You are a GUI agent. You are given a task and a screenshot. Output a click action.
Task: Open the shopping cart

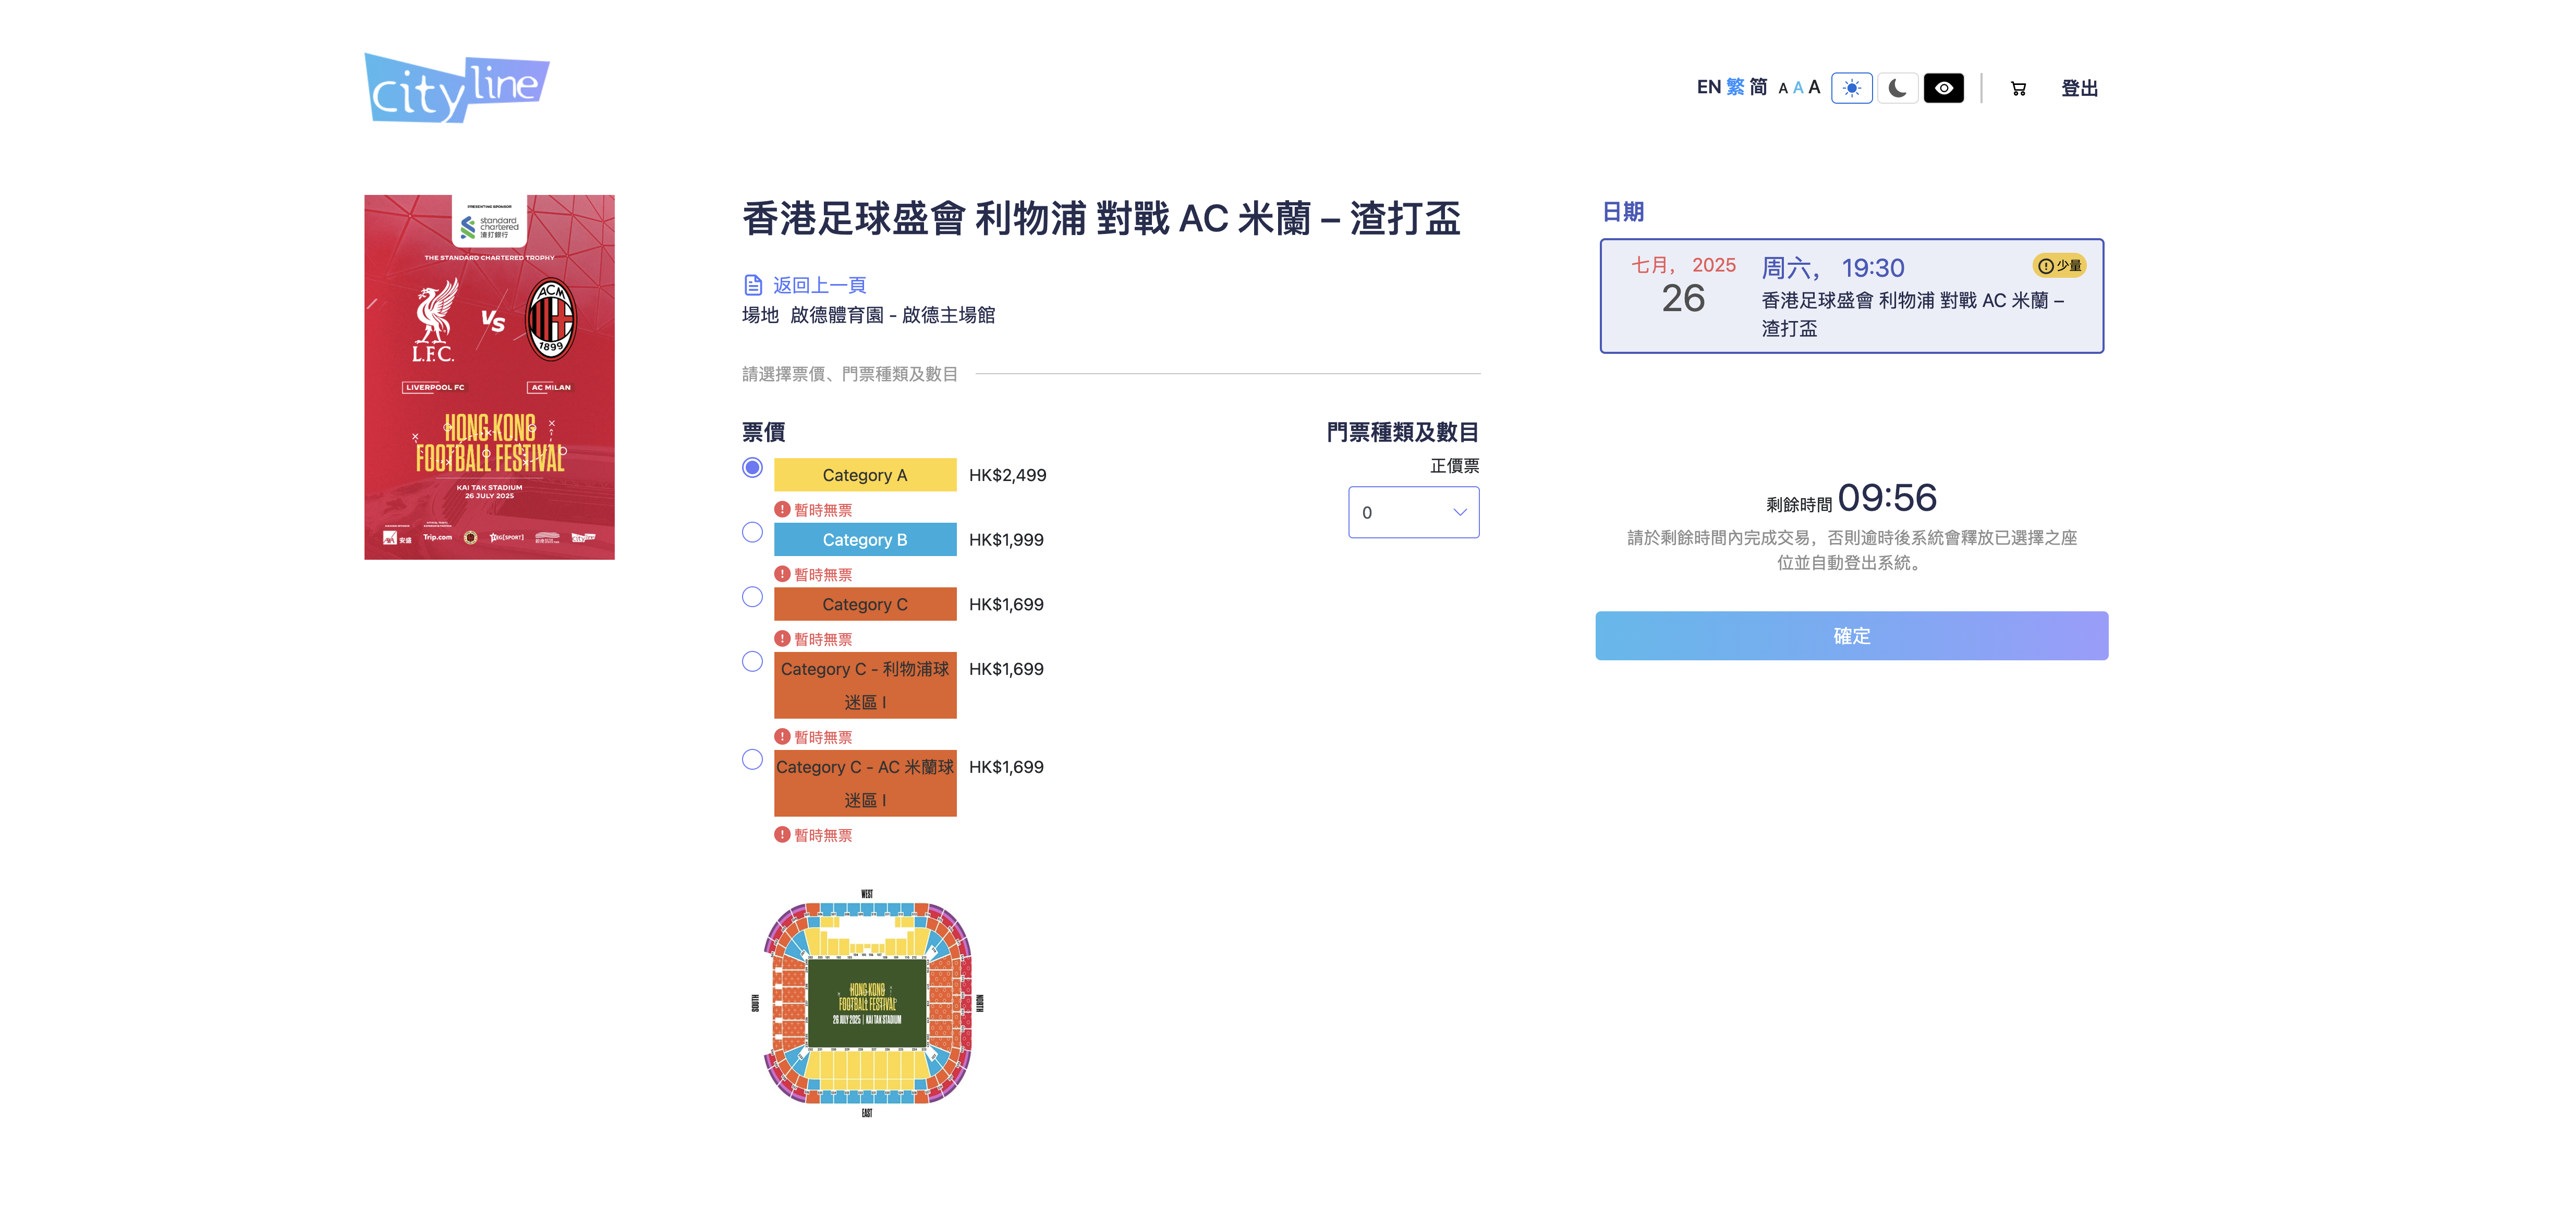(x=2018, y=89)
